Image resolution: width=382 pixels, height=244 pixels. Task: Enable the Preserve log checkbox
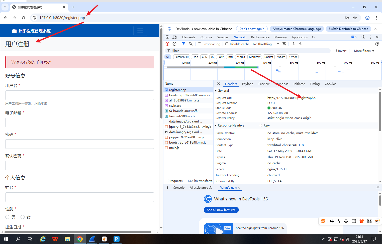[200, 44]
